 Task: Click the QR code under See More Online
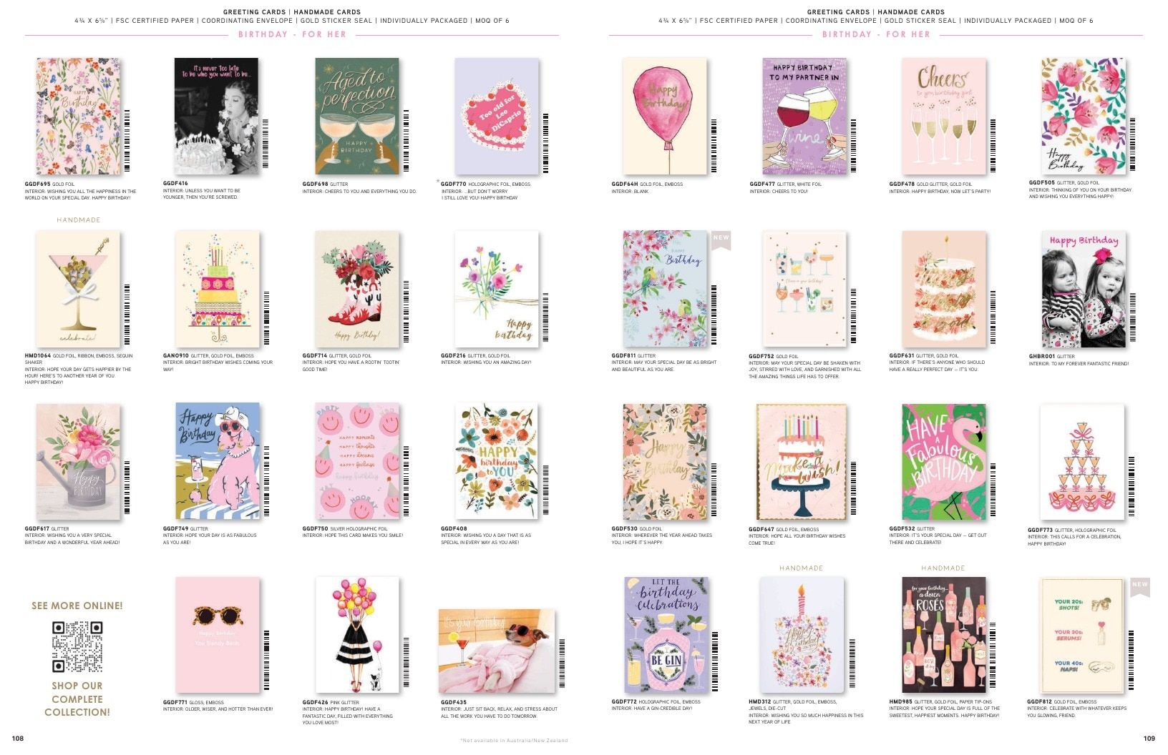[77, 647]
